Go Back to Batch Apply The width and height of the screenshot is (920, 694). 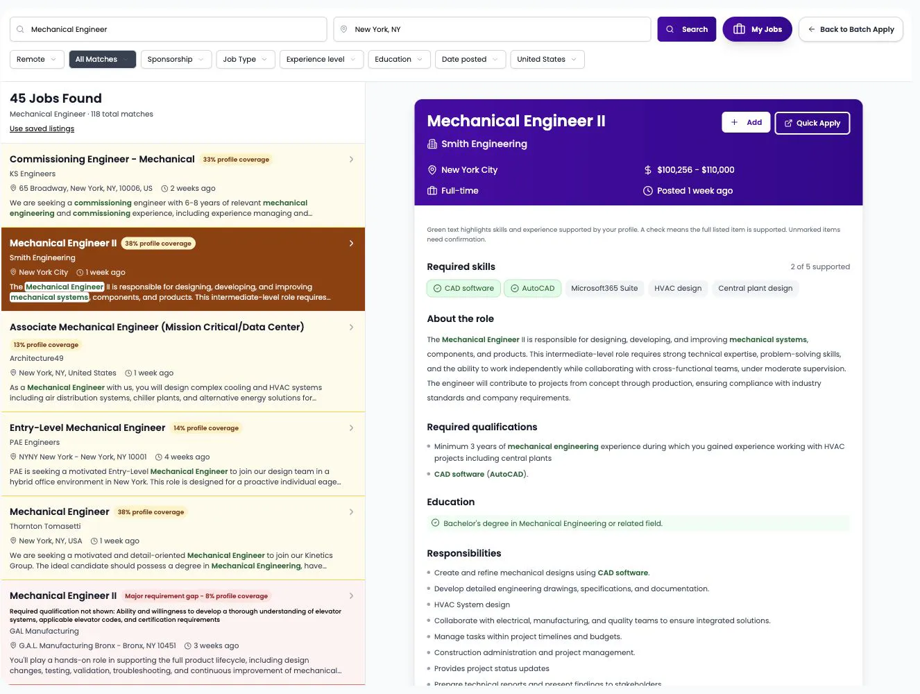[851, 29]
